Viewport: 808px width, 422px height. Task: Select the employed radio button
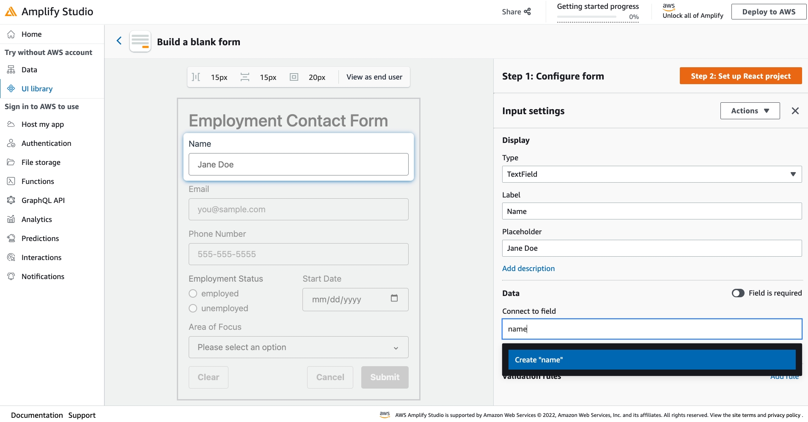pyautogui.click(x=193, y=293)
